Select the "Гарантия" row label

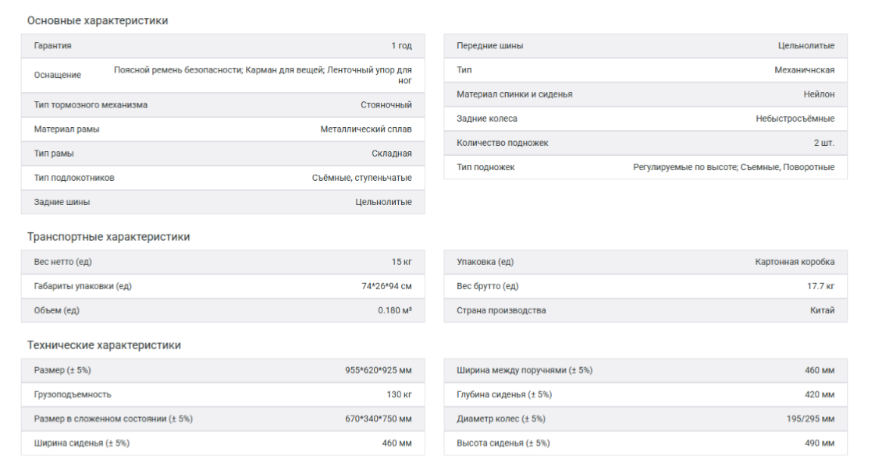click(x=53, y=46)
